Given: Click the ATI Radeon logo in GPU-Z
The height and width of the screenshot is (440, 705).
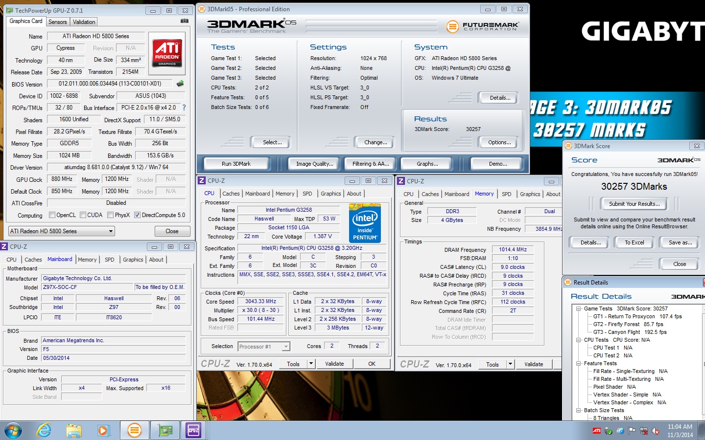Looking at the screenshot, I should 167,53.
